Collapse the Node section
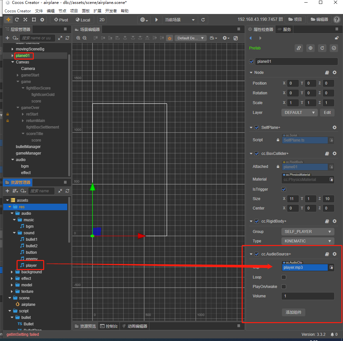Image resolution: width=343 pixels, height=341 pixels. (x=251, y=73)
